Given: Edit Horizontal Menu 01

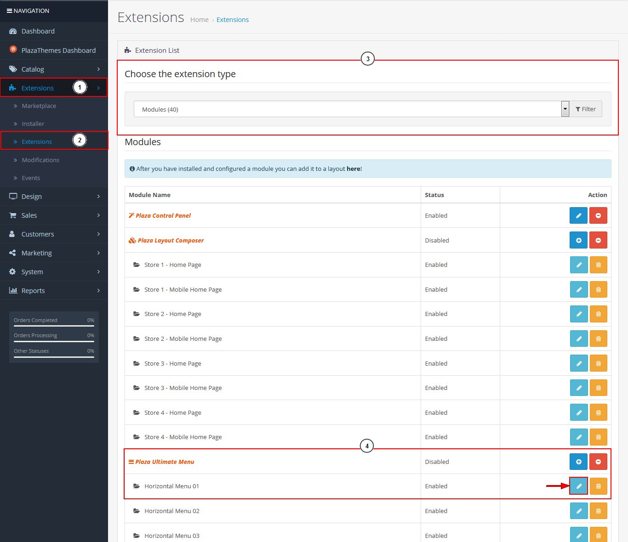Looking at the screenshot, I should tap(579, 486).
